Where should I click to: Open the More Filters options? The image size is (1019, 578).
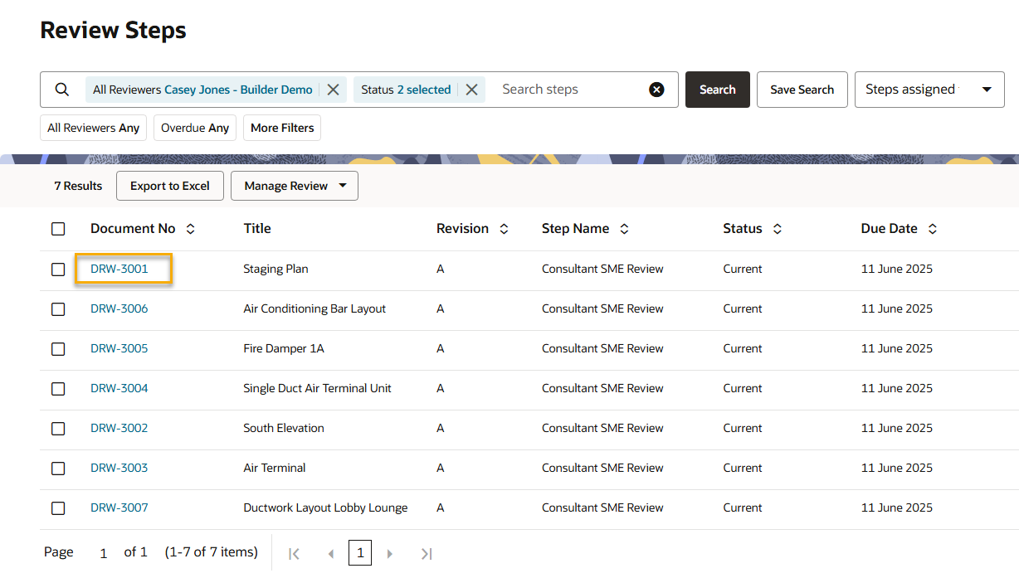coord(282,128)
